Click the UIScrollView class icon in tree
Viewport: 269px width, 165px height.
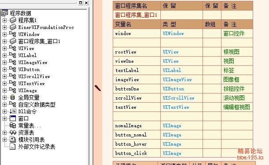(x=13, y=76)
